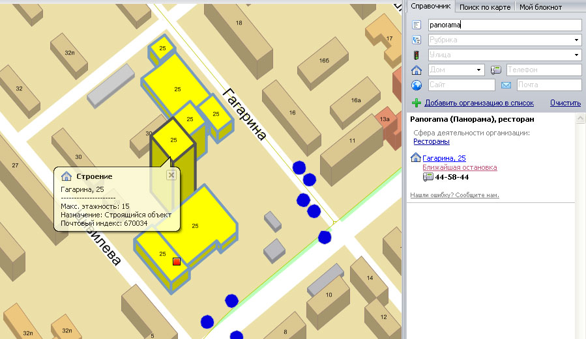The image size is (586, 339).
Task: Click the house icon in Строение popup
Action: click(x=66, y=176)
